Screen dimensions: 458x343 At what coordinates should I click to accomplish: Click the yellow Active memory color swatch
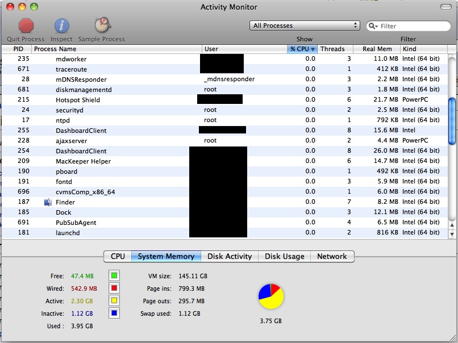(x=114, y=300)
